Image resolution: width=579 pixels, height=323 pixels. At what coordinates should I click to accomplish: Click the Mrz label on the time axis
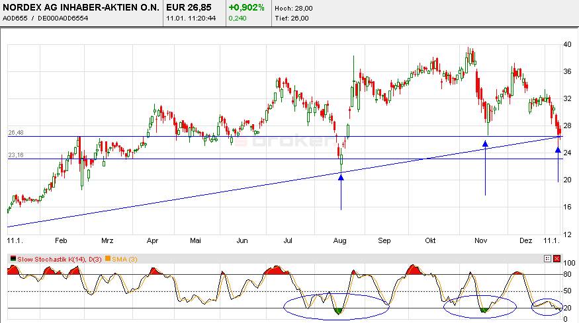(107, 240)
